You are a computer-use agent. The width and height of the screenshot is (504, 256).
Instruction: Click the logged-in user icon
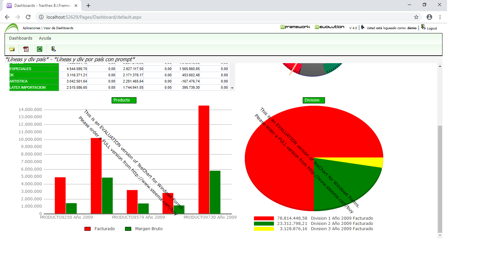[x=363, y=27]
